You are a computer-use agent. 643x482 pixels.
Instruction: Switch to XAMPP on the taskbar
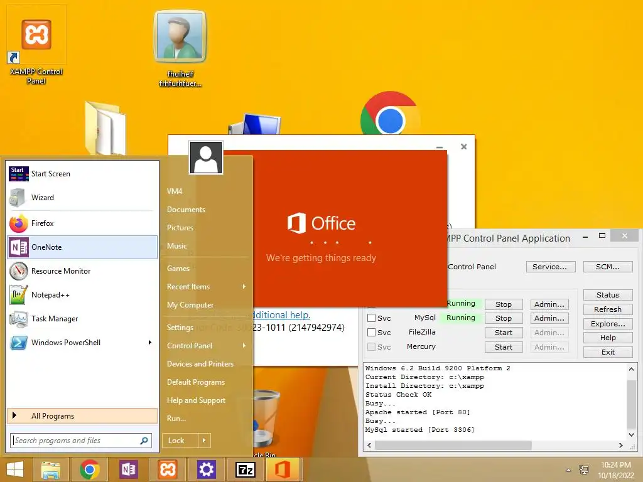(x=167, y=469)
